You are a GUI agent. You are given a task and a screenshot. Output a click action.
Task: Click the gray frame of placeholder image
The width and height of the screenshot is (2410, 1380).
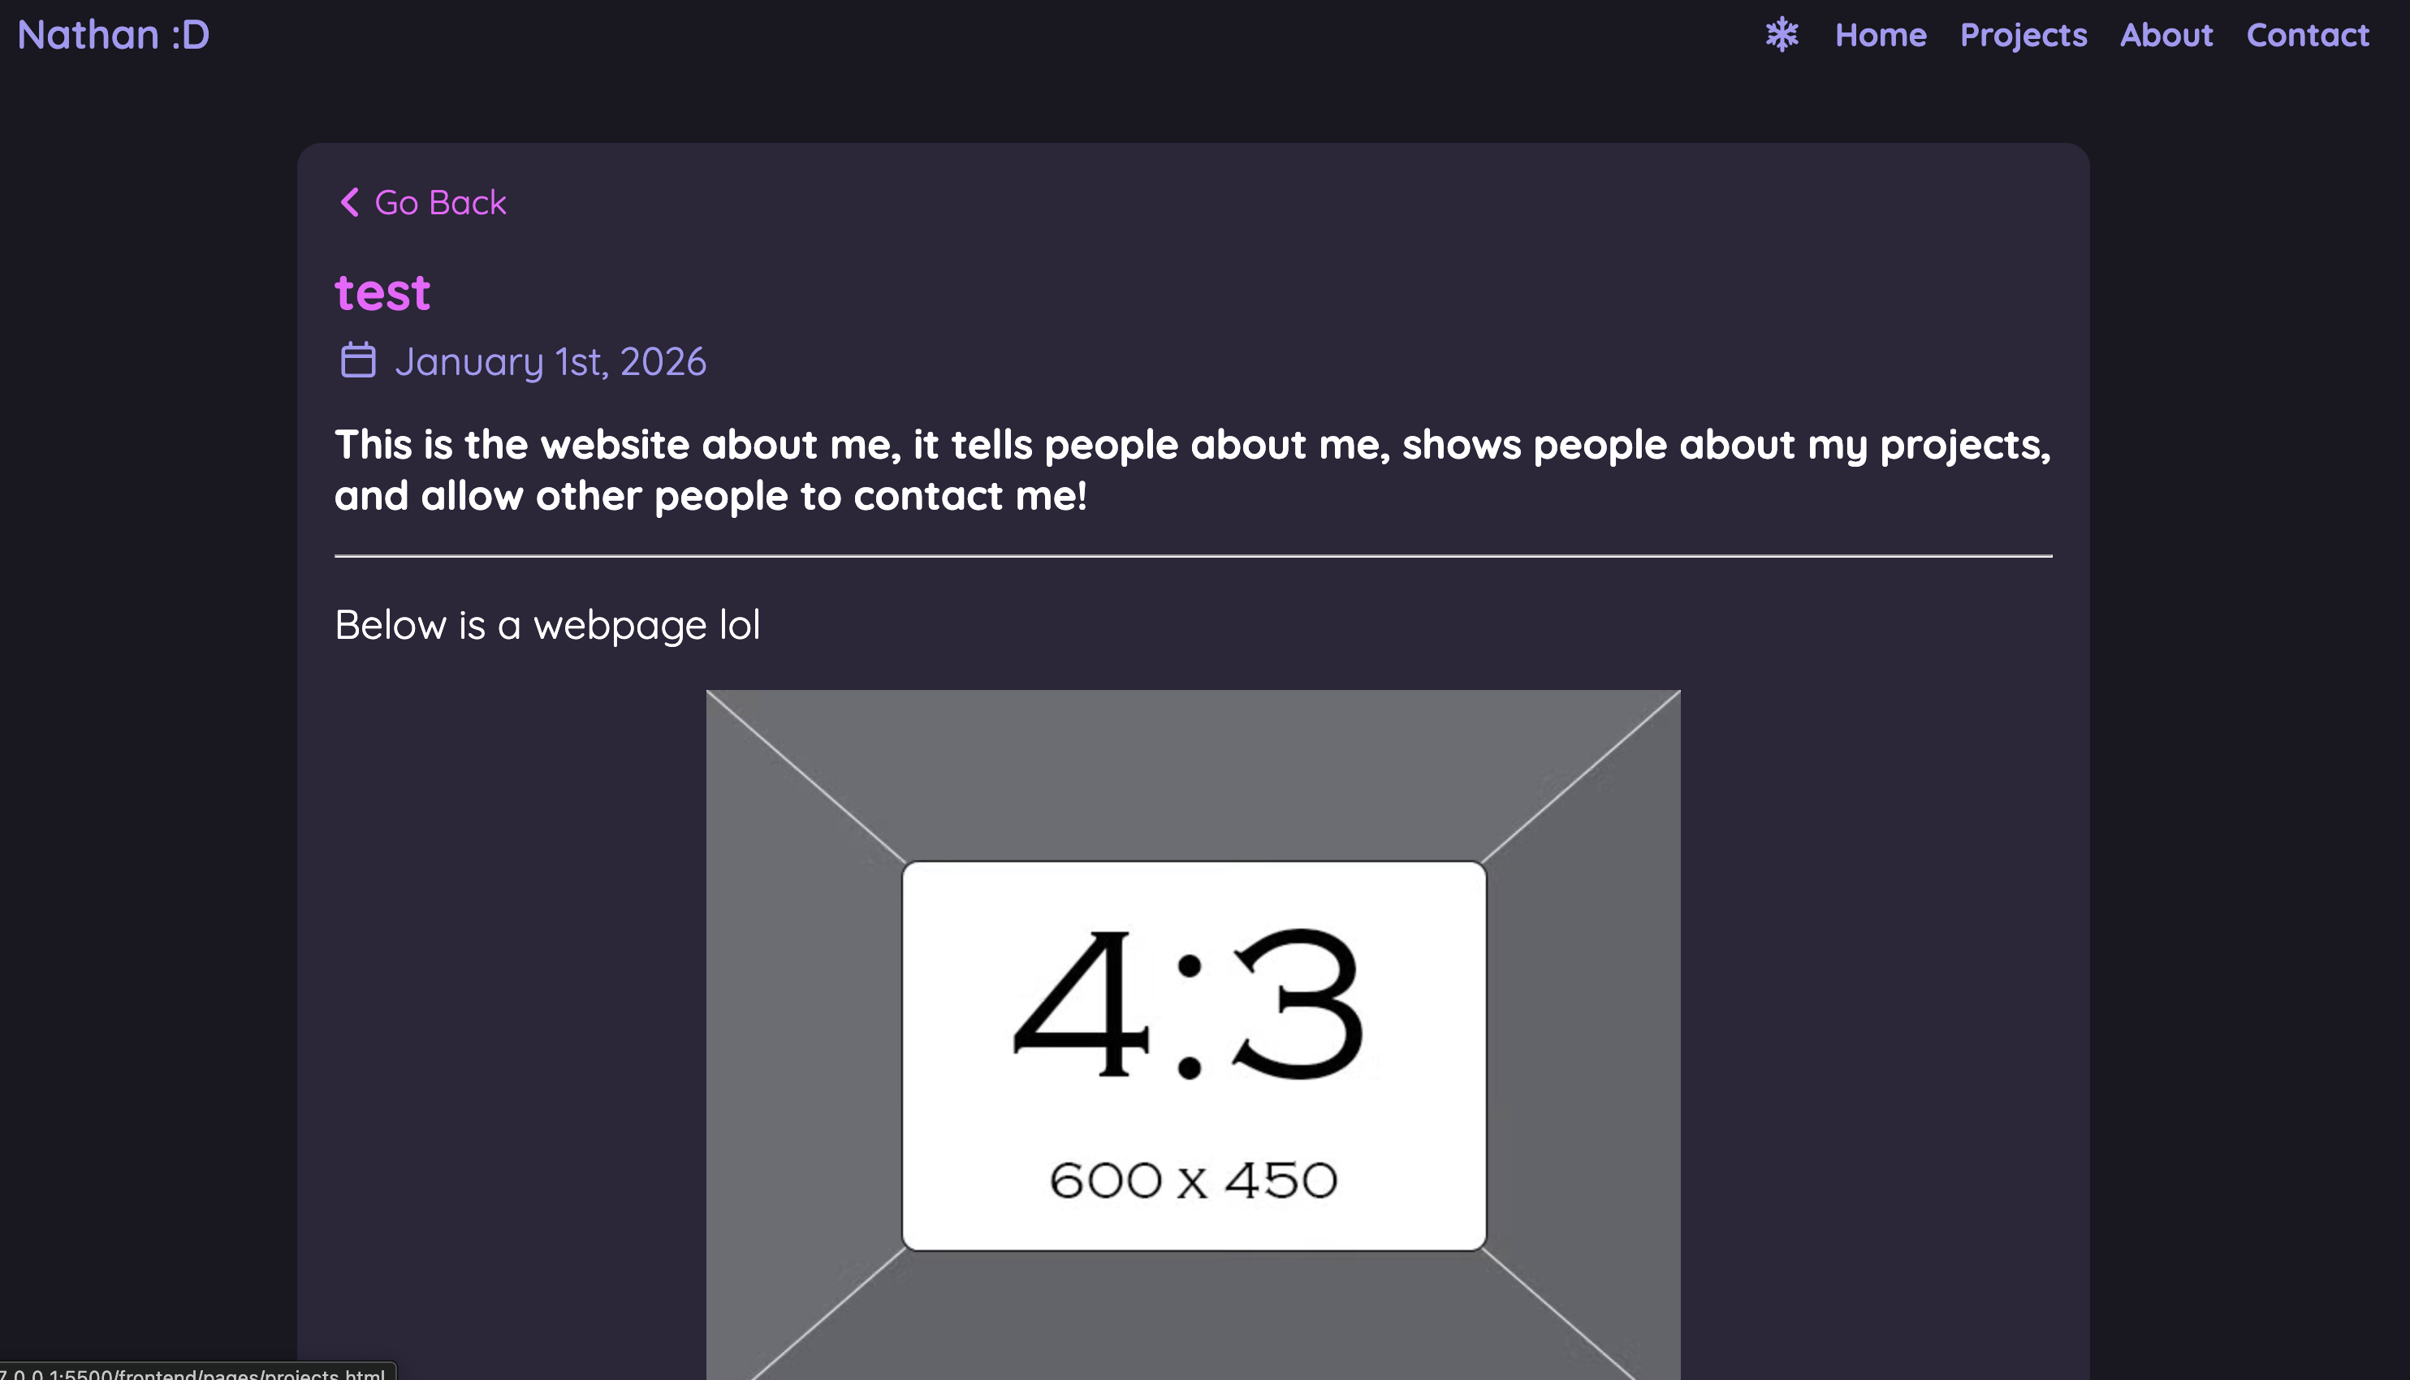tap(1193, 773)
